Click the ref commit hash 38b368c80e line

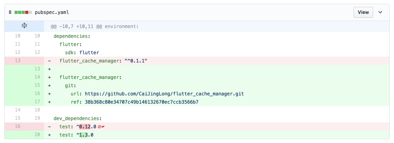(141, 102)
